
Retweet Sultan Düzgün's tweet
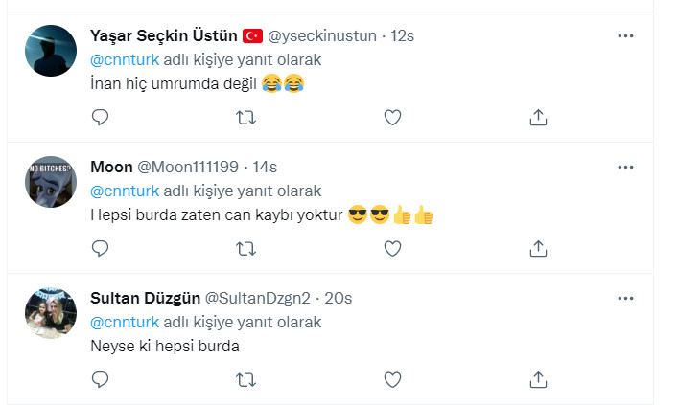tap(246, 379)
